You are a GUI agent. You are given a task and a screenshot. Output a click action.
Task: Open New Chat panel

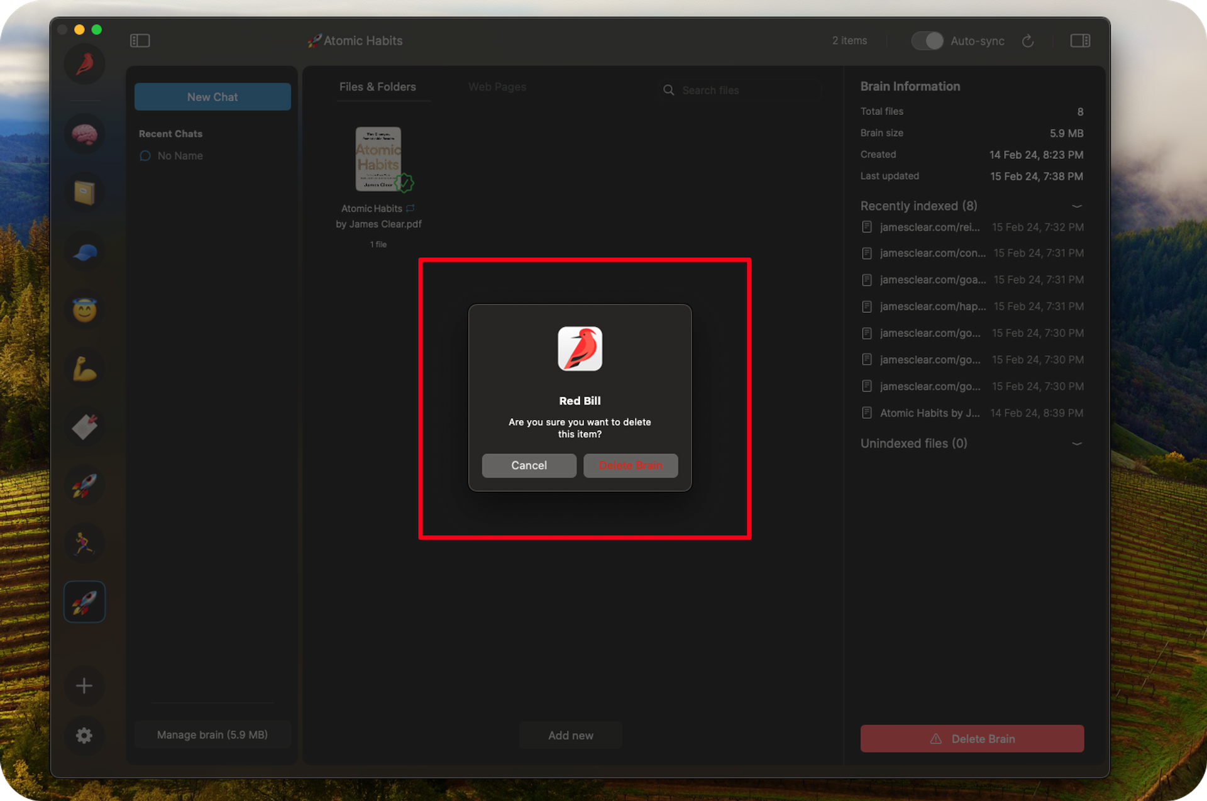coord(212,97)
